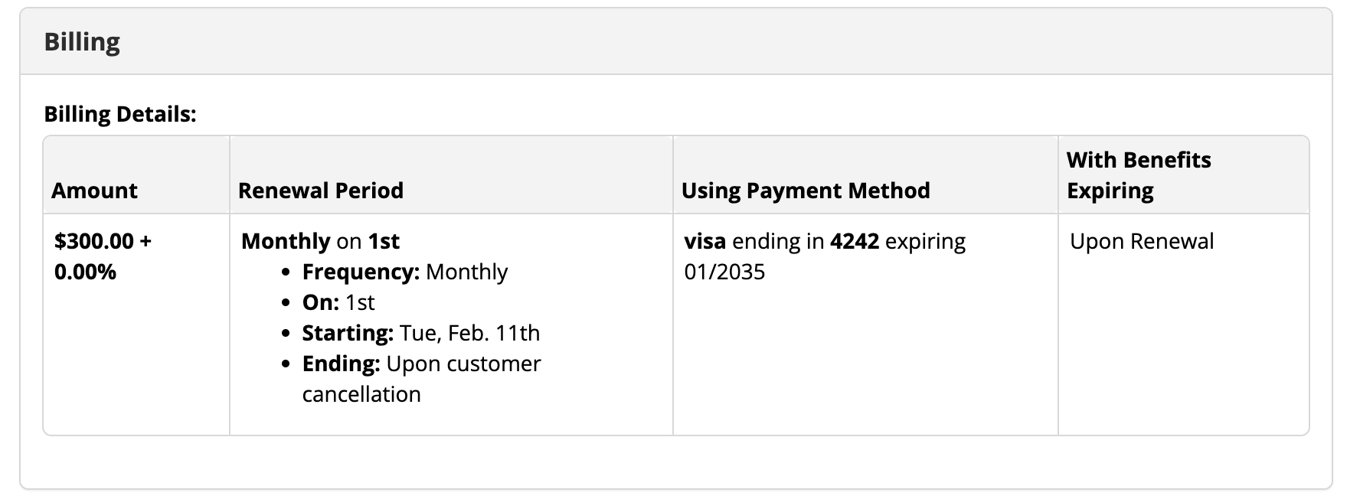Click the 01/2035 expiry date text
This screenshot has width=1360, height=499.
point(724,272)
